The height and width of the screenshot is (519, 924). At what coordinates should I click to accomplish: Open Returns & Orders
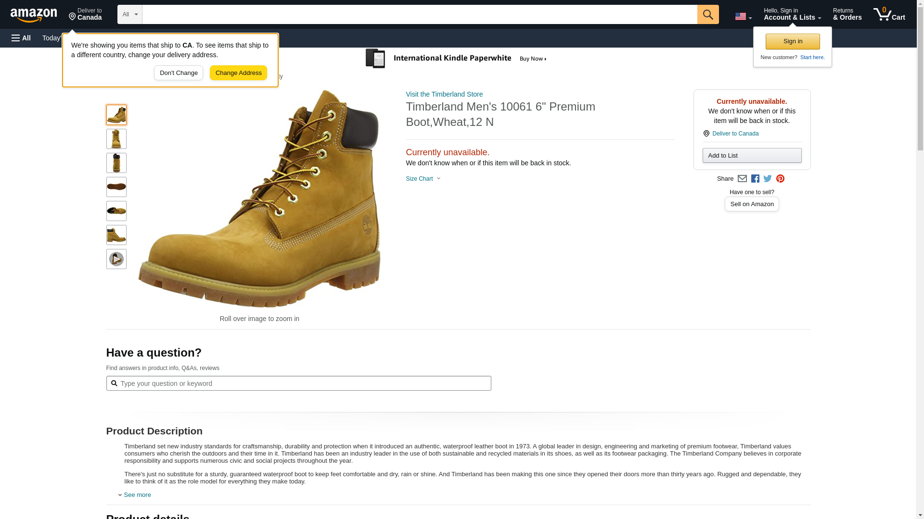click(847, 14)
